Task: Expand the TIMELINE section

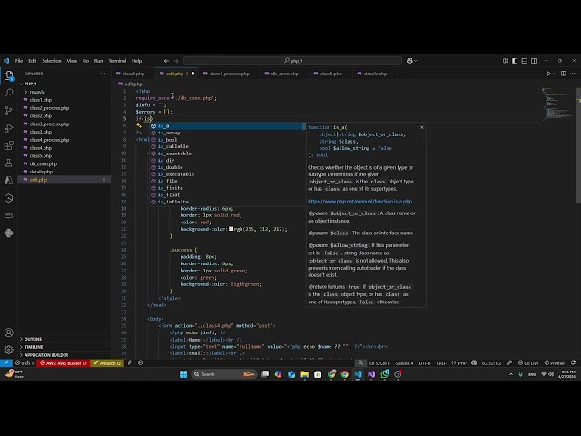Action: click(x=33, y=347)
